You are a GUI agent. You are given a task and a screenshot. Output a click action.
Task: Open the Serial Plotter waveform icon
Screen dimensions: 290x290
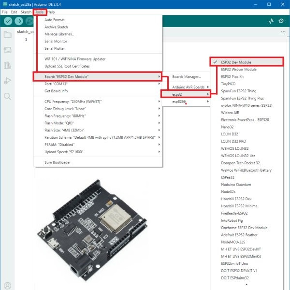(271, 21)
